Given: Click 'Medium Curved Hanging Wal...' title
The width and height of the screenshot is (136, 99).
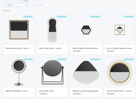Looking at the screenshot, I should click(86, 91).
